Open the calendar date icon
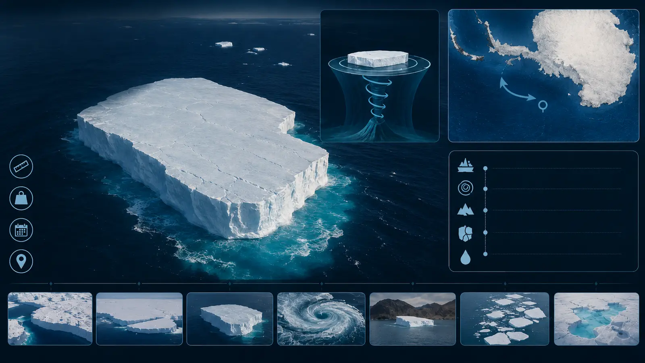 (21, 230)
